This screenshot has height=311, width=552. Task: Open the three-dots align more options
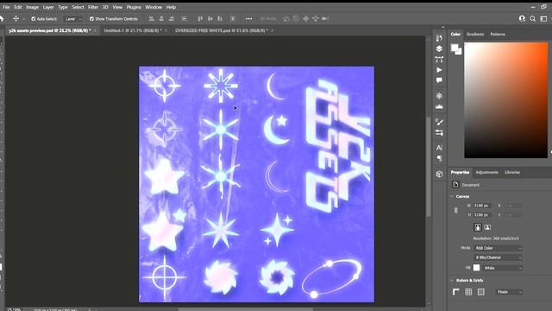pos(249,19)
